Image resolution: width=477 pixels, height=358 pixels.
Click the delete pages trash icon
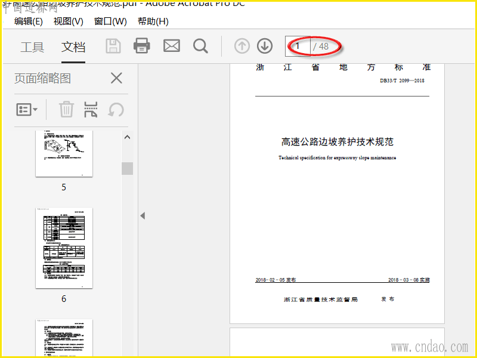pyautogui.click(x=66, y=109)
